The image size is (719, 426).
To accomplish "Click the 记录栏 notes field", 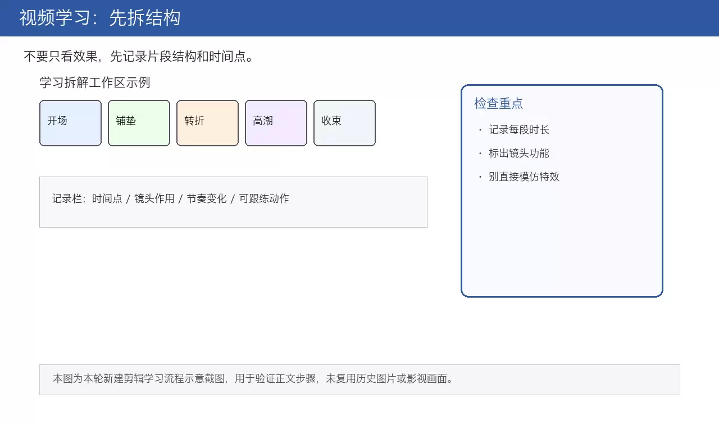I will coord(233,202).
